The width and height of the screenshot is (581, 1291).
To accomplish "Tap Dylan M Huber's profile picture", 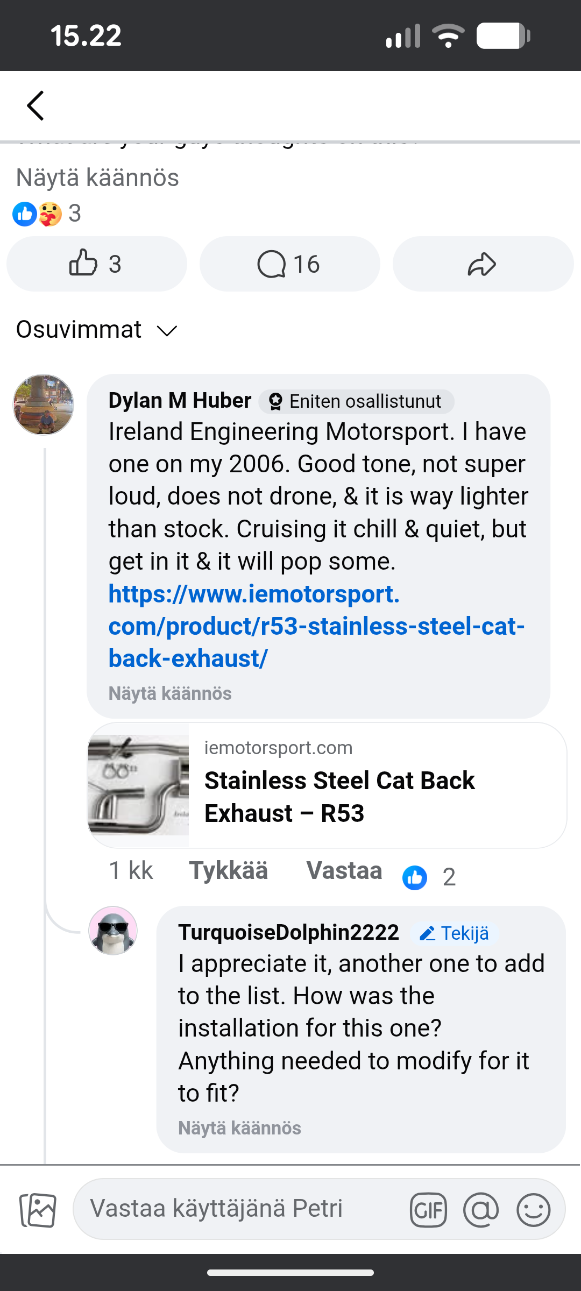I will [x=44, y=405].
